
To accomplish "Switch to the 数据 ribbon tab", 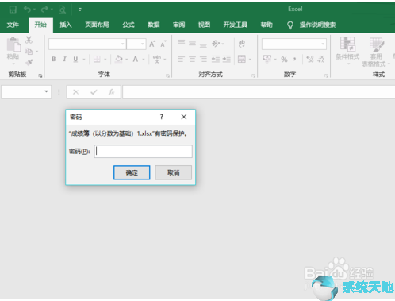I will tap(154, 25).
